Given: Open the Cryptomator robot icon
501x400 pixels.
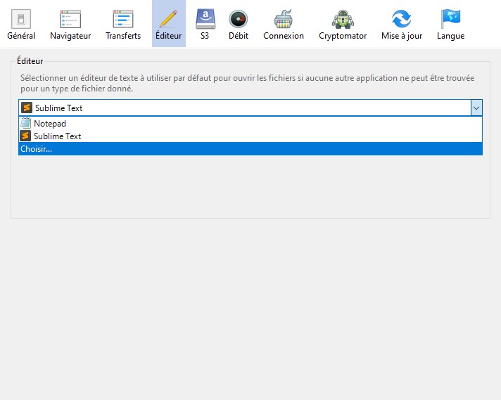Looking at the screenshot, I should (x=343, y=19).
